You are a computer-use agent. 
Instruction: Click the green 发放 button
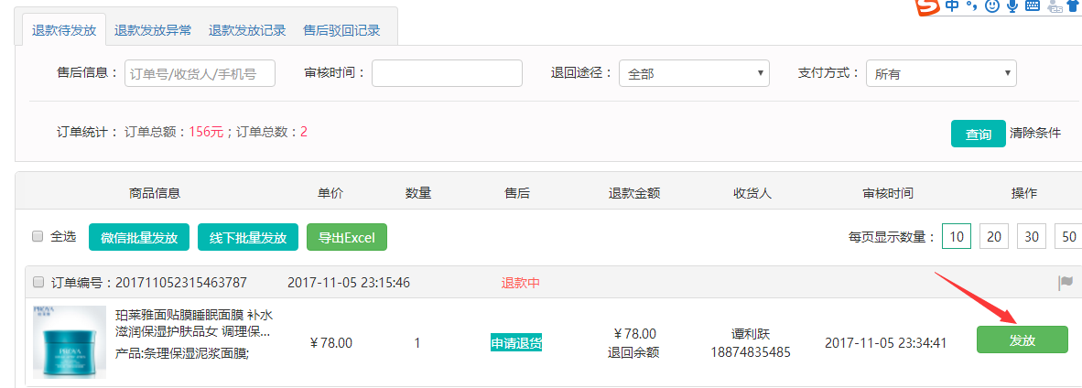coord(1022,339)
